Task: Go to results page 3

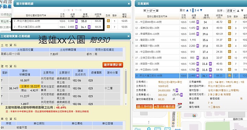Action: pos(195,10)
